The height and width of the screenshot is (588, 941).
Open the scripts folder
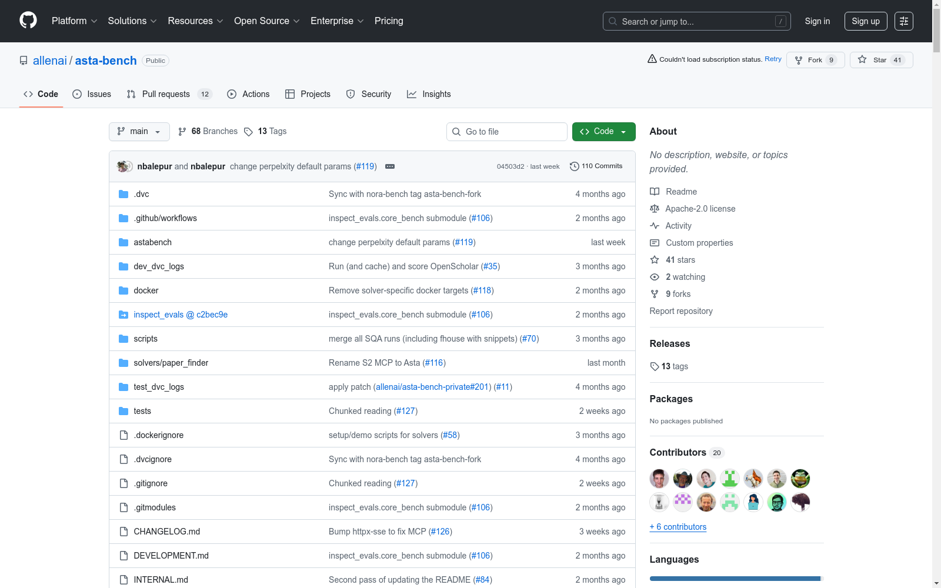coord(146,339)
